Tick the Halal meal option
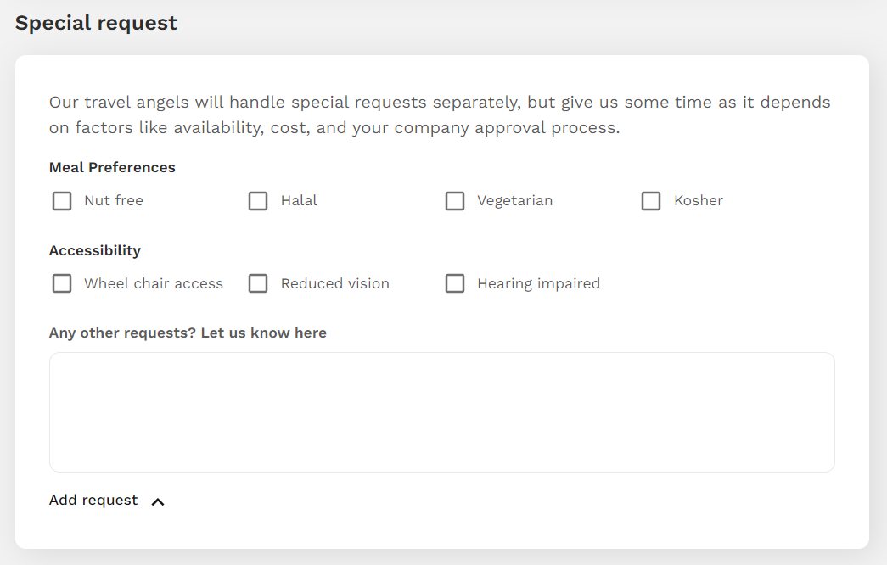This screenshot has width=887, height=565. point(258,201)
